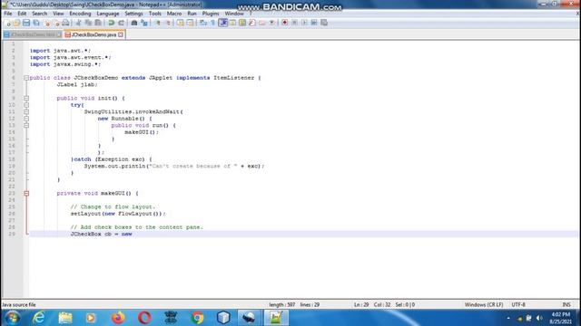Viewport: 581px width, 326px height.
Task: Collapse the JCheckBoxDemo class fold at line 6
Action: point(26,78)
